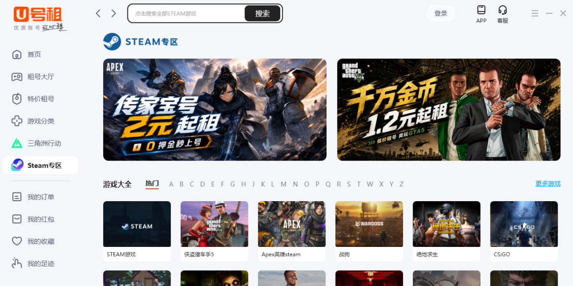Open the GTA5 千万金币 banner
Screen dimensions: 573x286
[449, 110]
